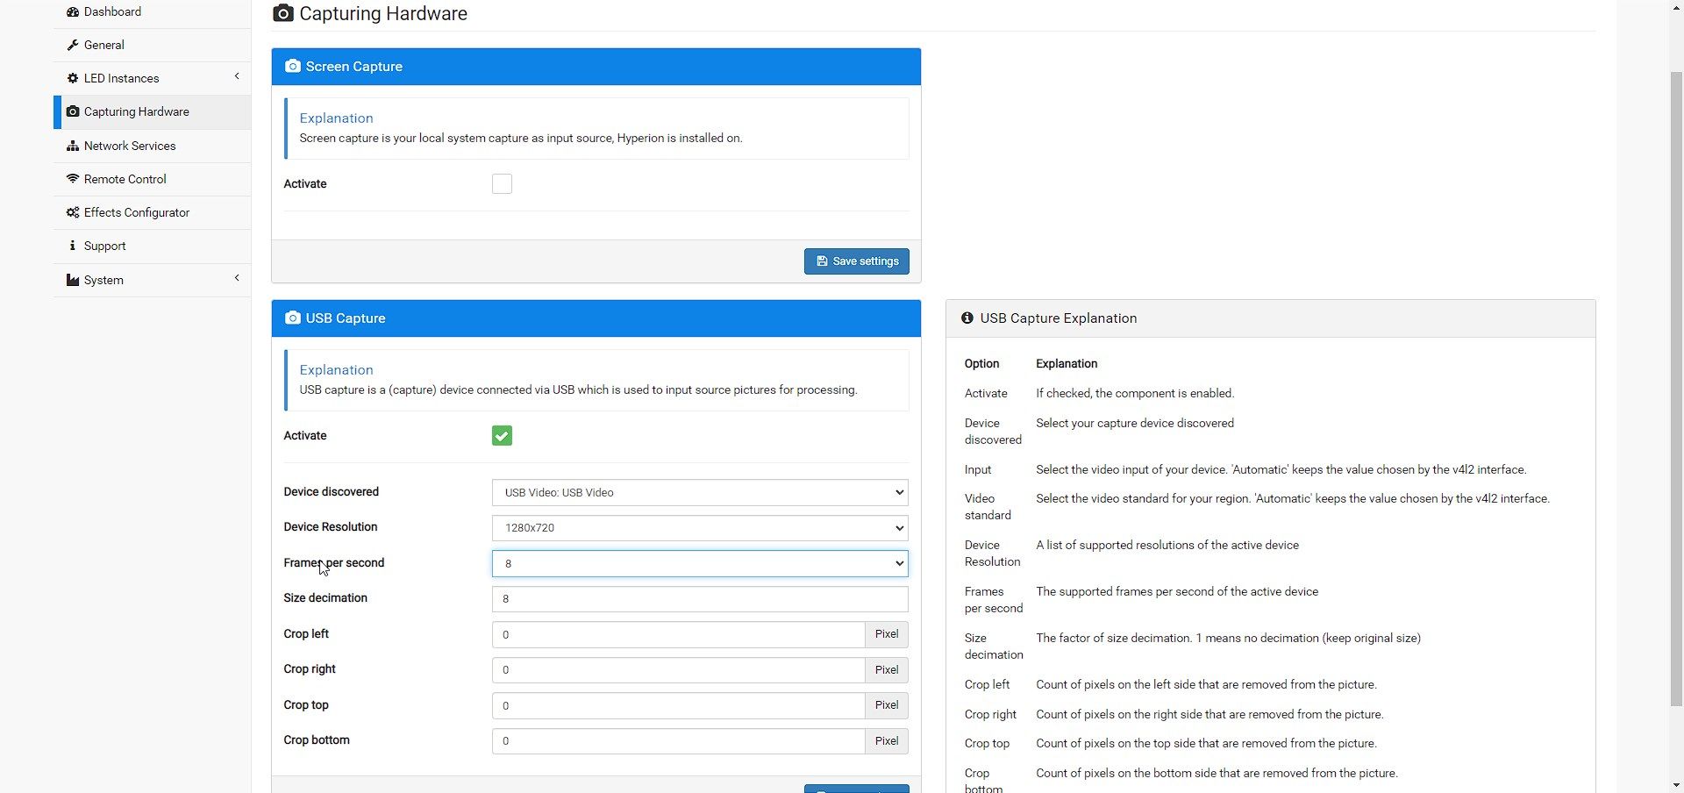Screen dimensions: 1684x793
Task: Click the page vertical scrollbar
Action: [1676, 386]
